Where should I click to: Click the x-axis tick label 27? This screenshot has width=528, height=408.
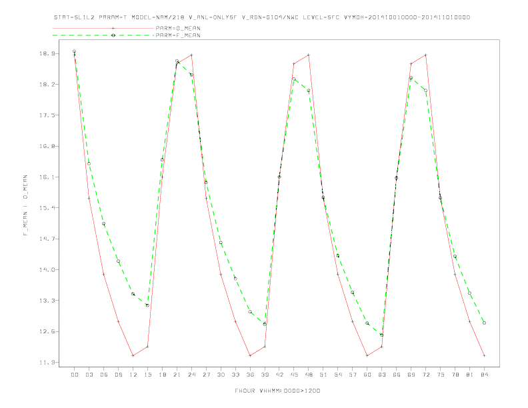pyautogui.click(x=206, y=375)
